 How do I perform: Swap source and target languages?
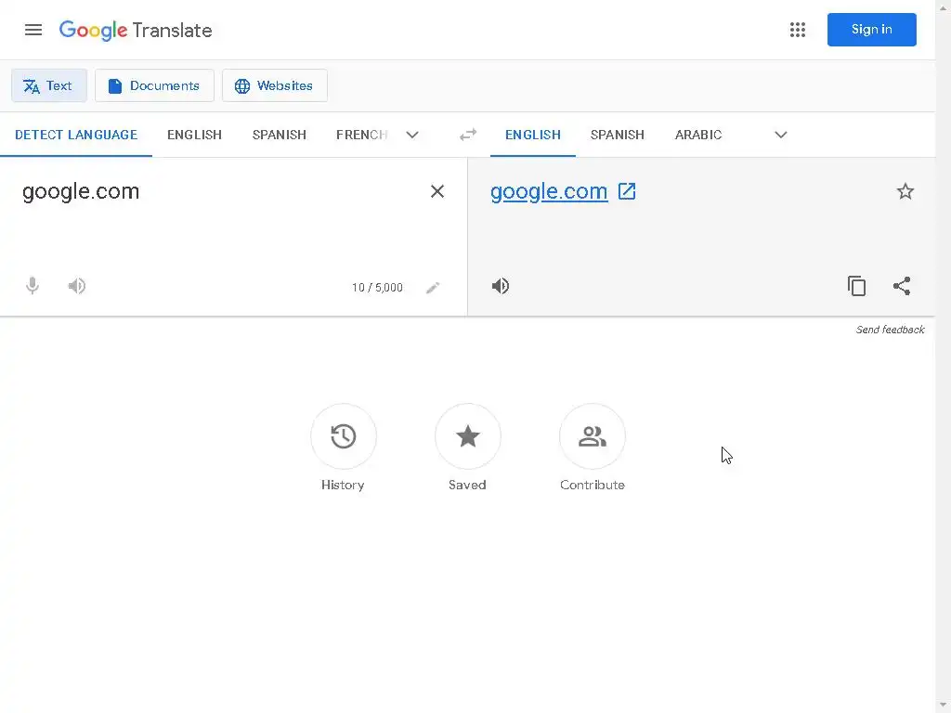(468, 135)
